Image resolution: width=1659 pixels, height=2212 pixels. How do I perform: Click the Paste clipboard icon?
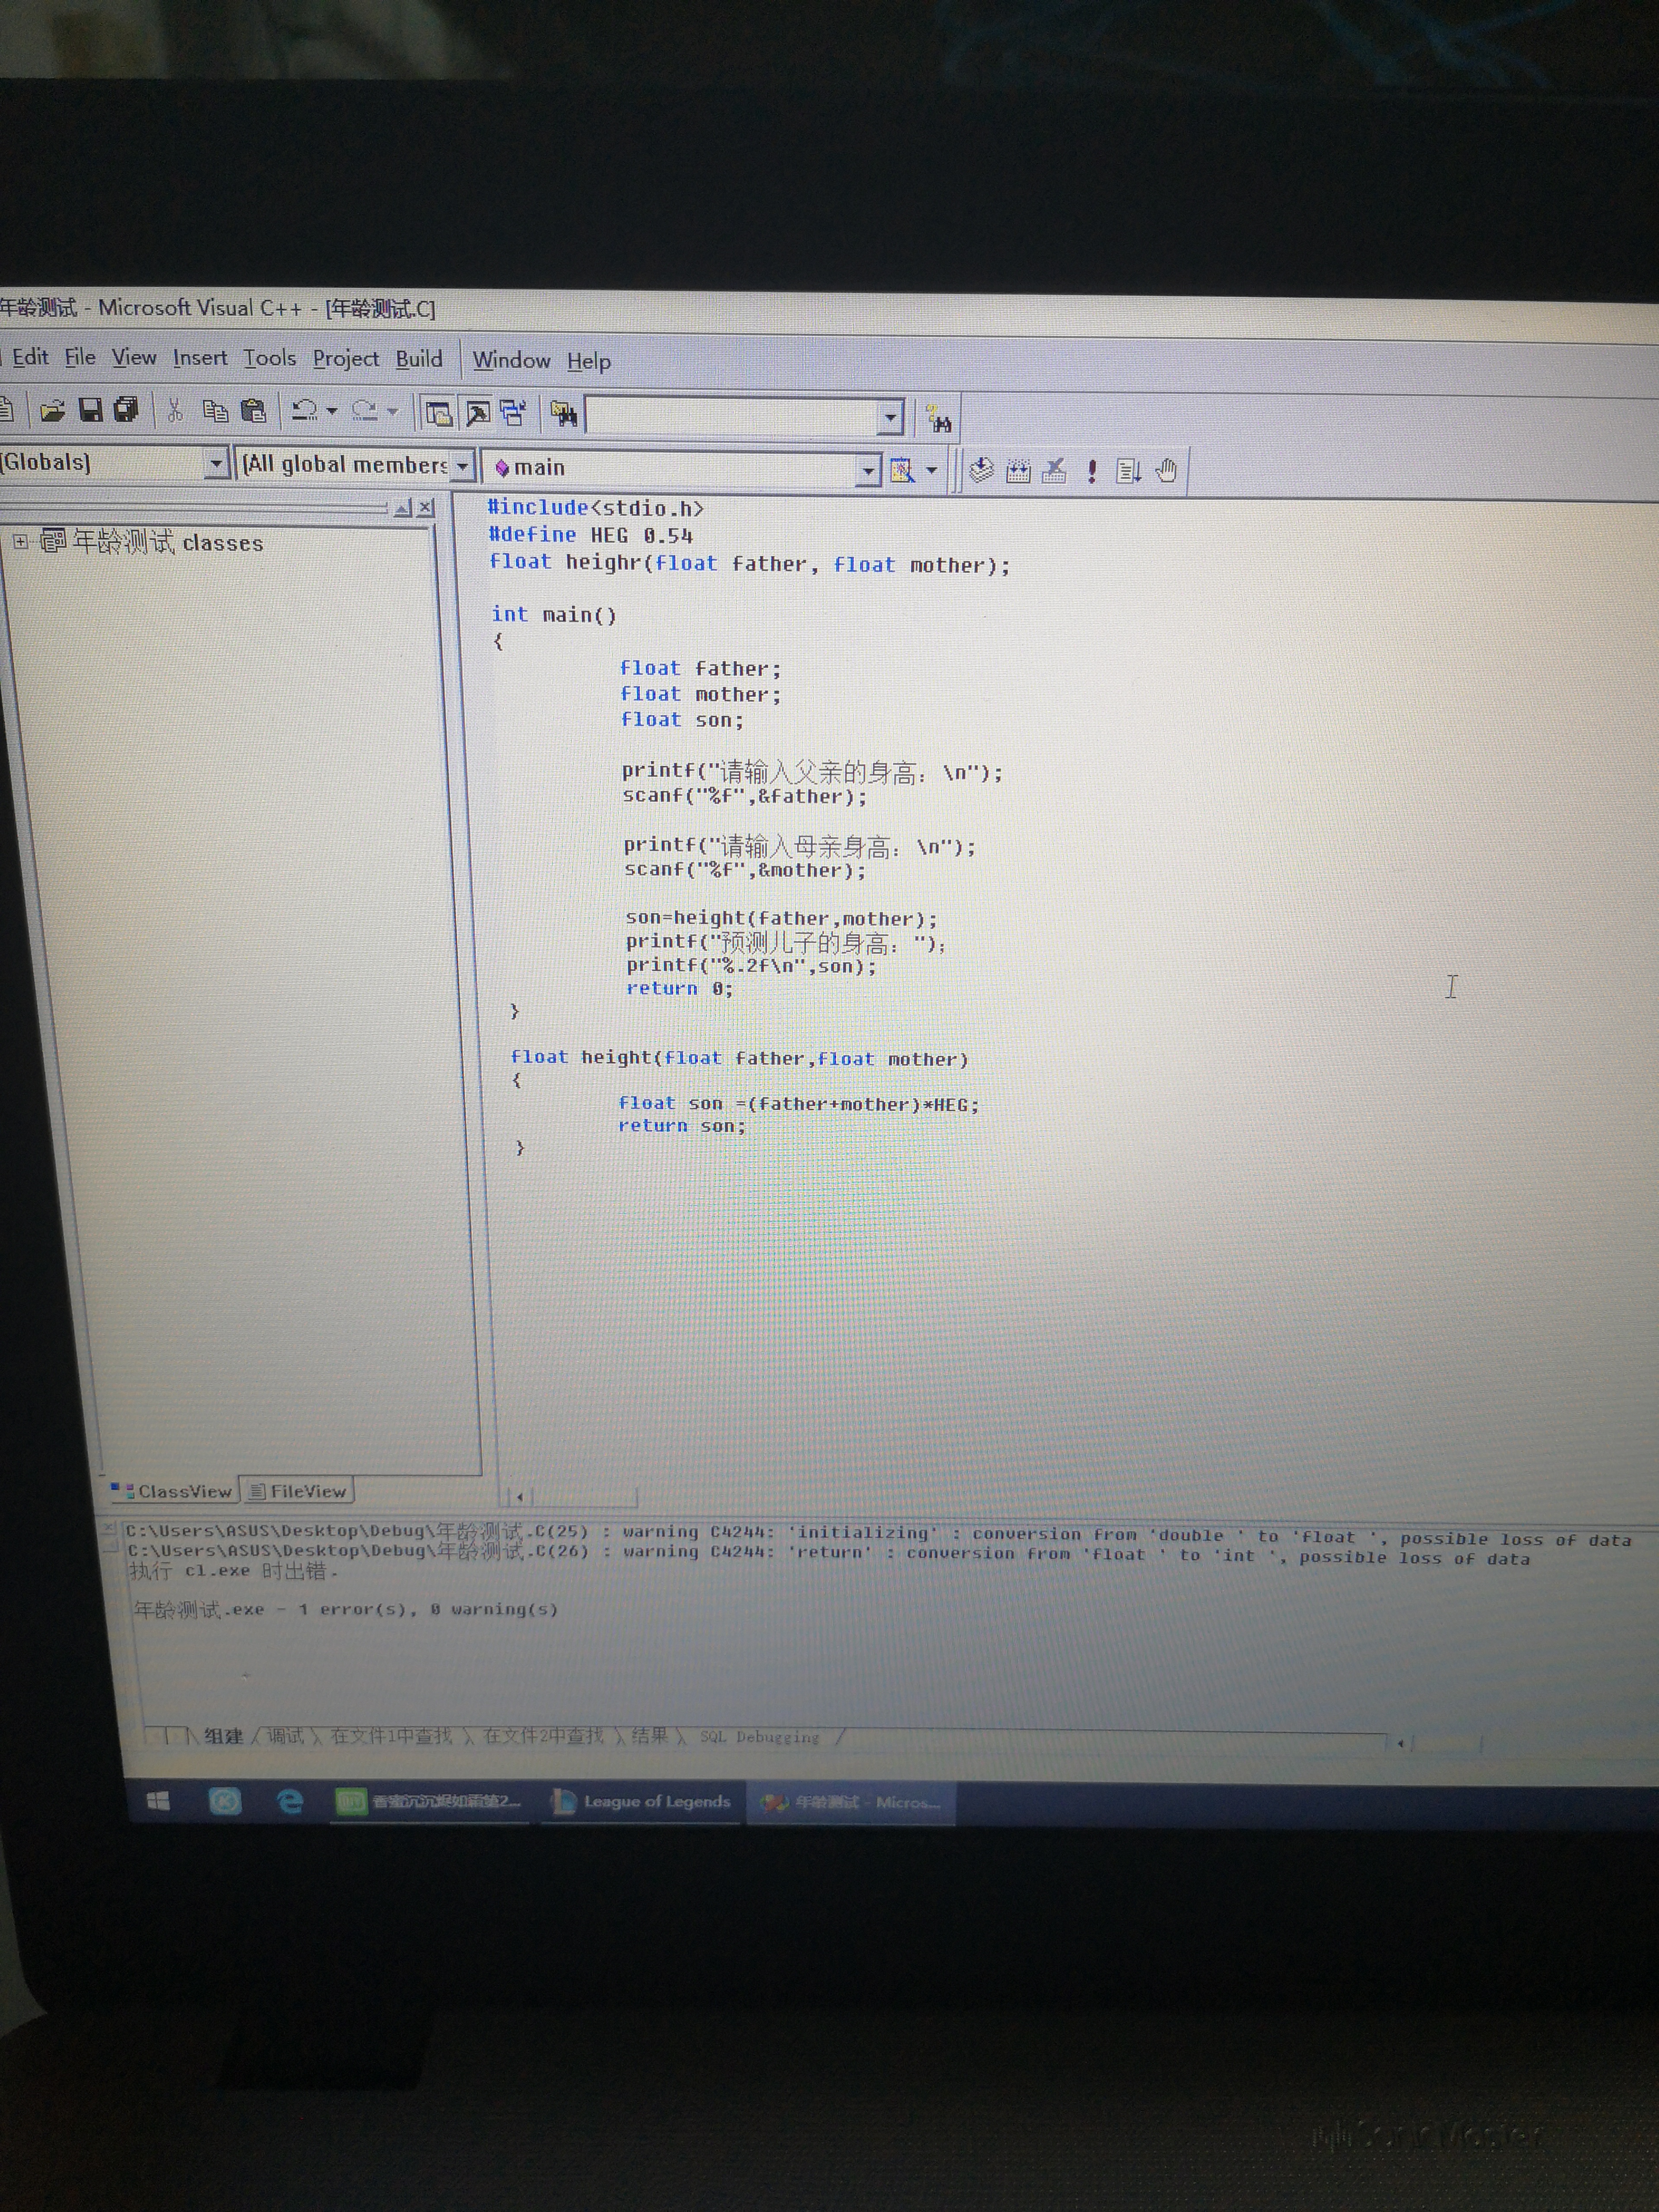(253, 411)
